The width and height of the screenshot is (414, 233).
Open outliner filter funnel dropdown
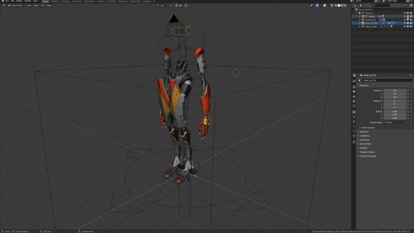406,5
